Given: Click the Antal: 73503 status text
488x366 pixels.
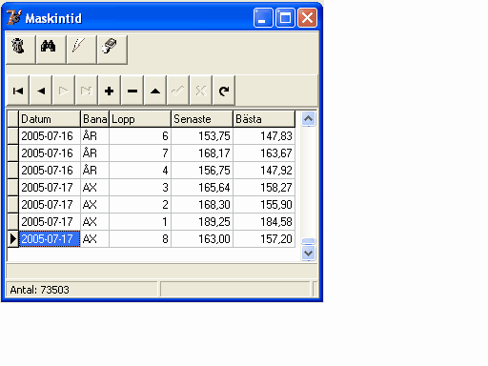Looking at the screenshot, I should click(x=39, y=290).
